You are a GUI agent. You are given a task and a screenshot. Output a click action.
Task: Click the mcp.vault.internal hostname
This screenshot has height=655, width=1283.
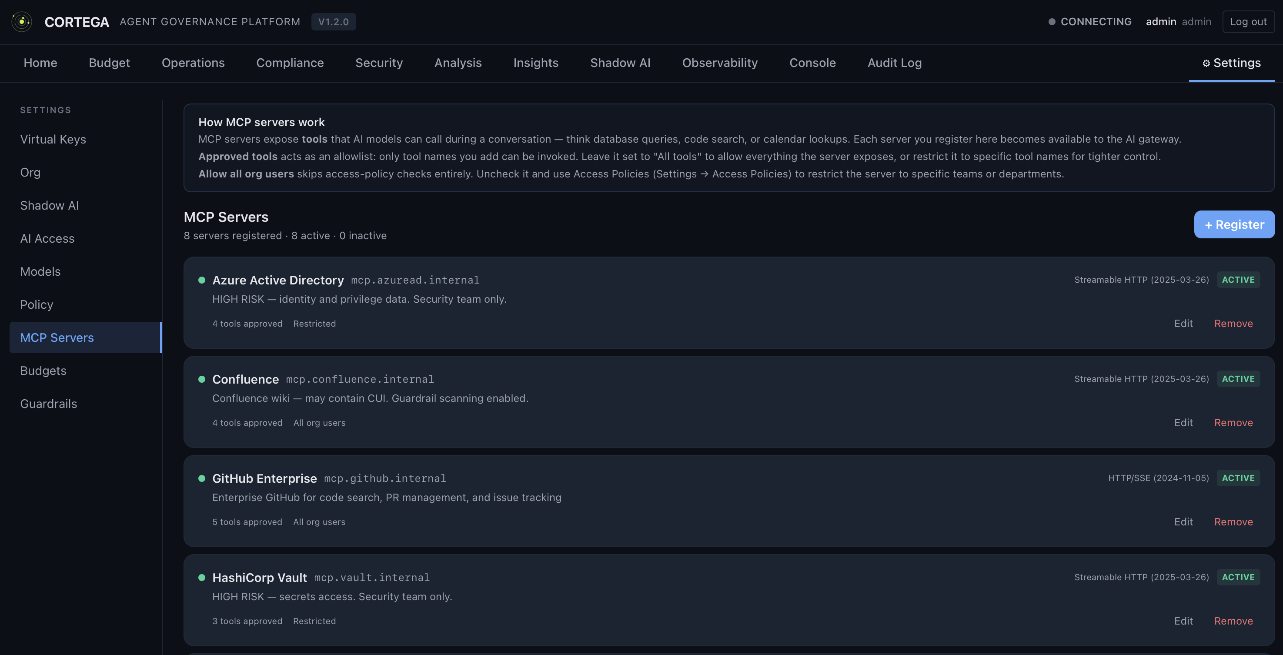click(371, 577)
